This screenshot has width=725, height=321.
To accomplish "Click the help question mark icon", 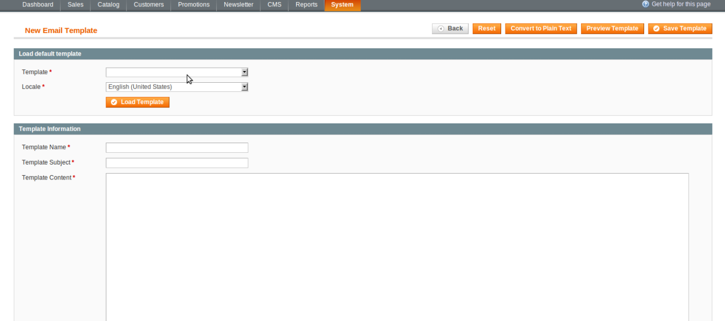I will coord(646,4).
